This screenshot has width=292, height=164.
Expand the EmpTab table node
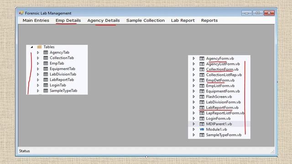coord(38,63)
